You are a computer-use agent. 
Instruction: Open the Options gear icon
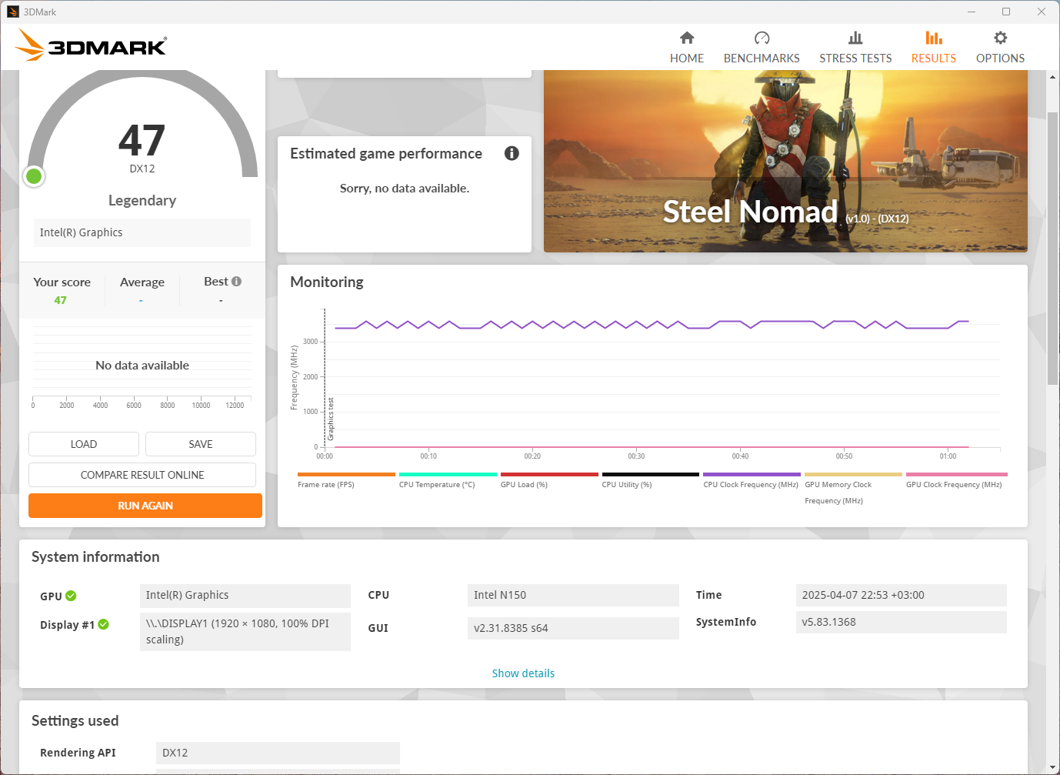1000,38
